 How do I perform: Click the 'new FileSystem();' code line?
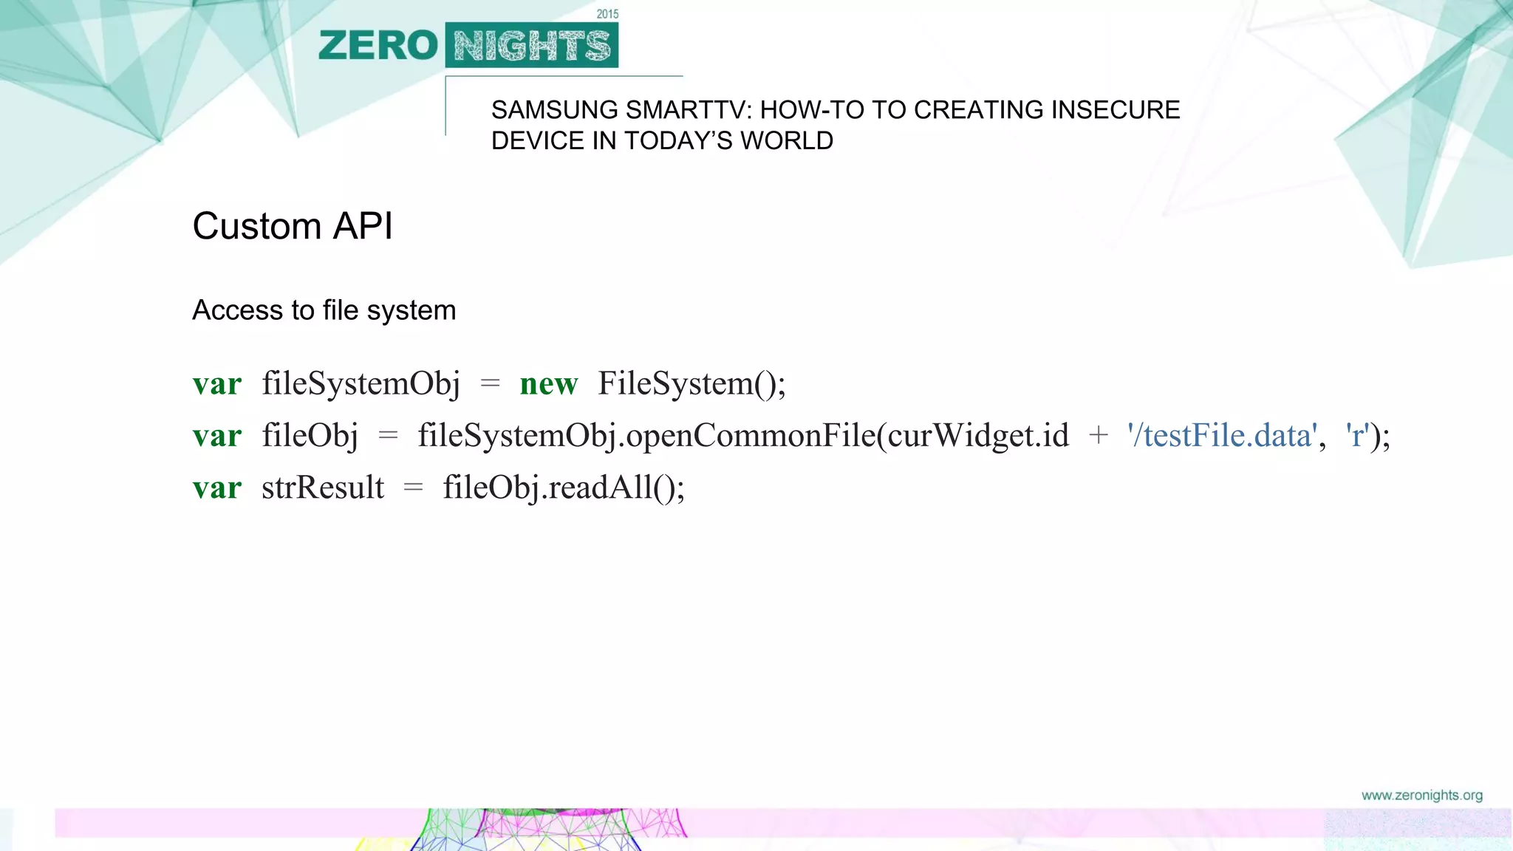click(x=489, y=383)
